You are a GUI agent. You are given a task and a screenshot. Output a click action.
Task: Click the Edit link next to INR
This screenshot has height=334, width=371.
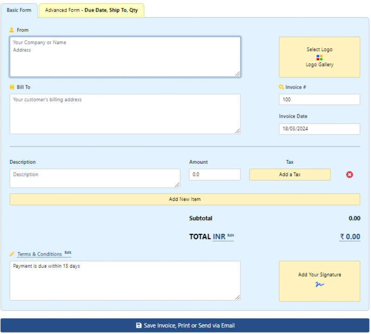pyautogui.click(x=230, y=235)
